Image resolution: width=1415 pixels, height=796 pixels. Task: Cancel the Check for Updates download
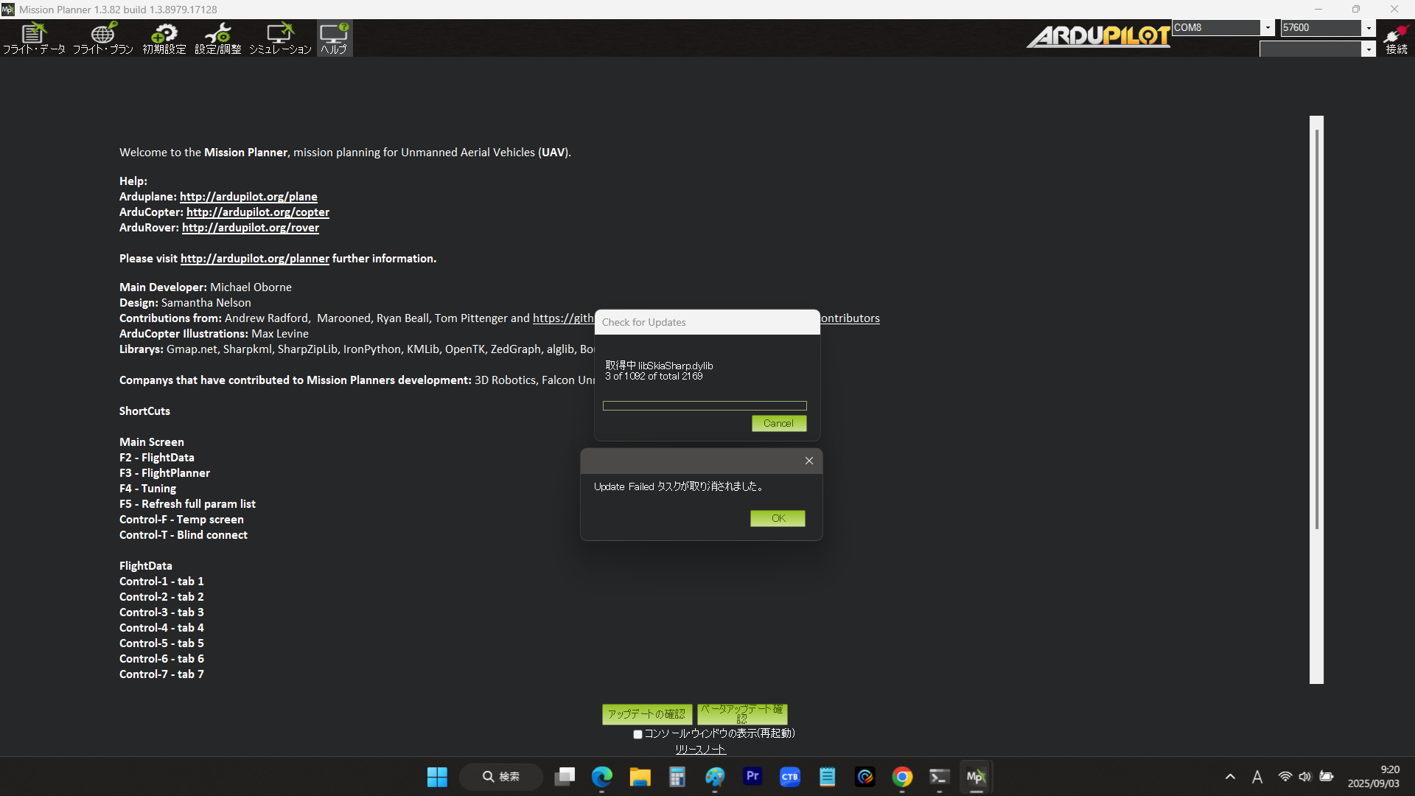click(x=778, y=423)
